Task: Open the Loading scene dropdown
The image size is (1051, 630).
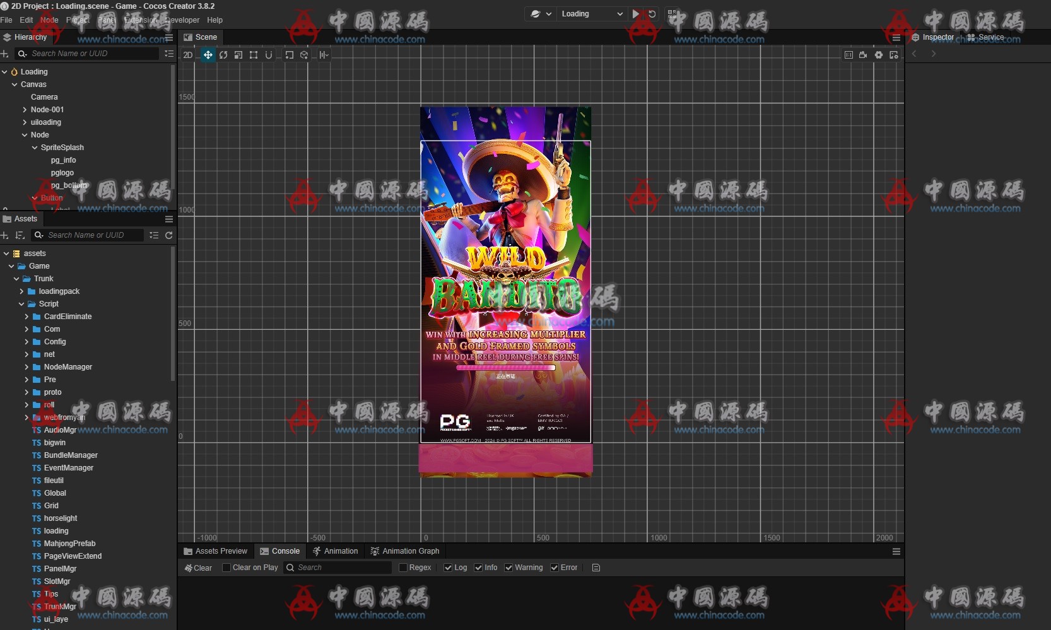Action: (x=591, y=14)
